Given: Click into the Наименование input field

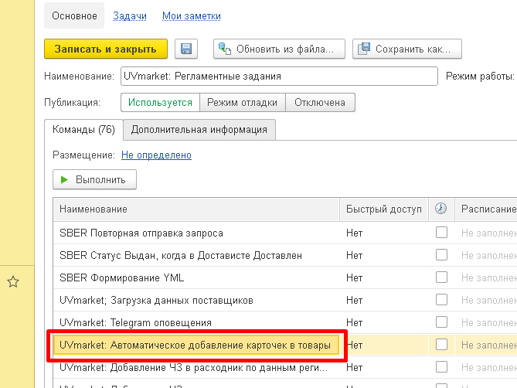Looking at the screenshot, I should [279, 77].
